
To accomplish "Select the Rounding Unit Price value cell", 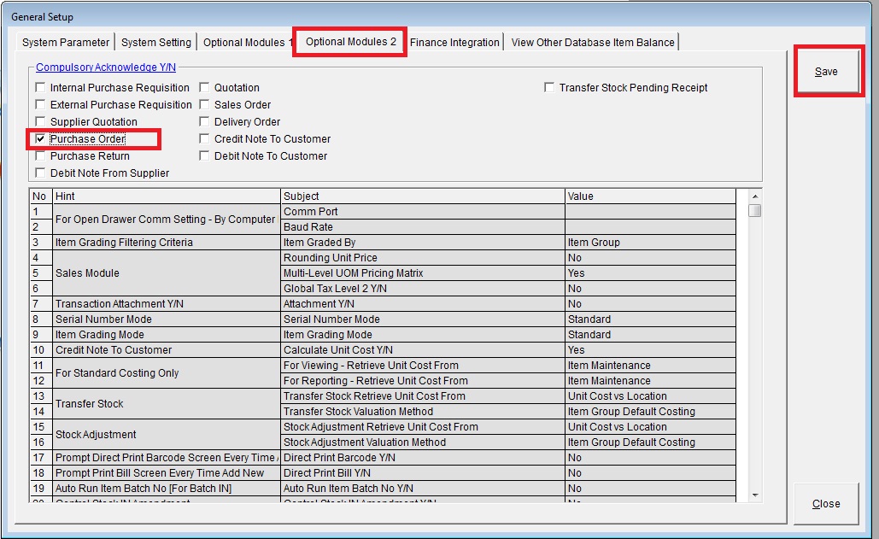I will coord(649,258).
